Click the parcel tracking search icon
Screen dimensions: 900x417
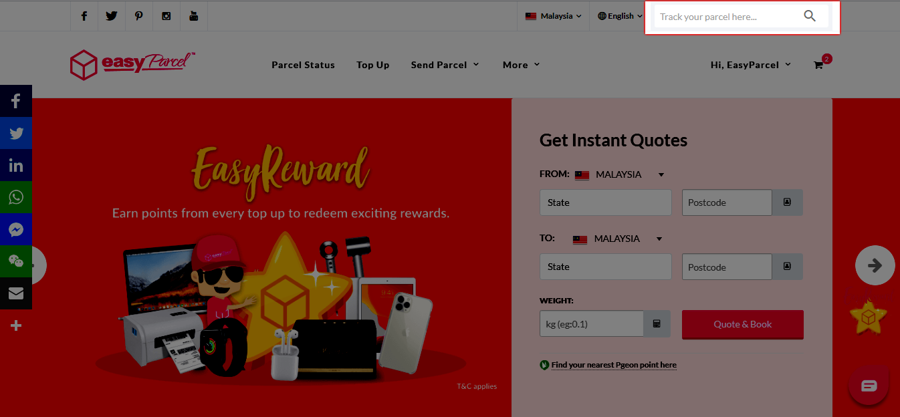(810, 15)
